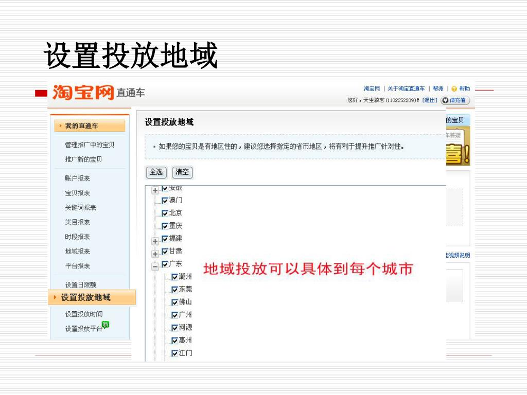Uncheck the 惠州 city checkbox
Viewport: 527px width, 395px height.
(174, 340)
